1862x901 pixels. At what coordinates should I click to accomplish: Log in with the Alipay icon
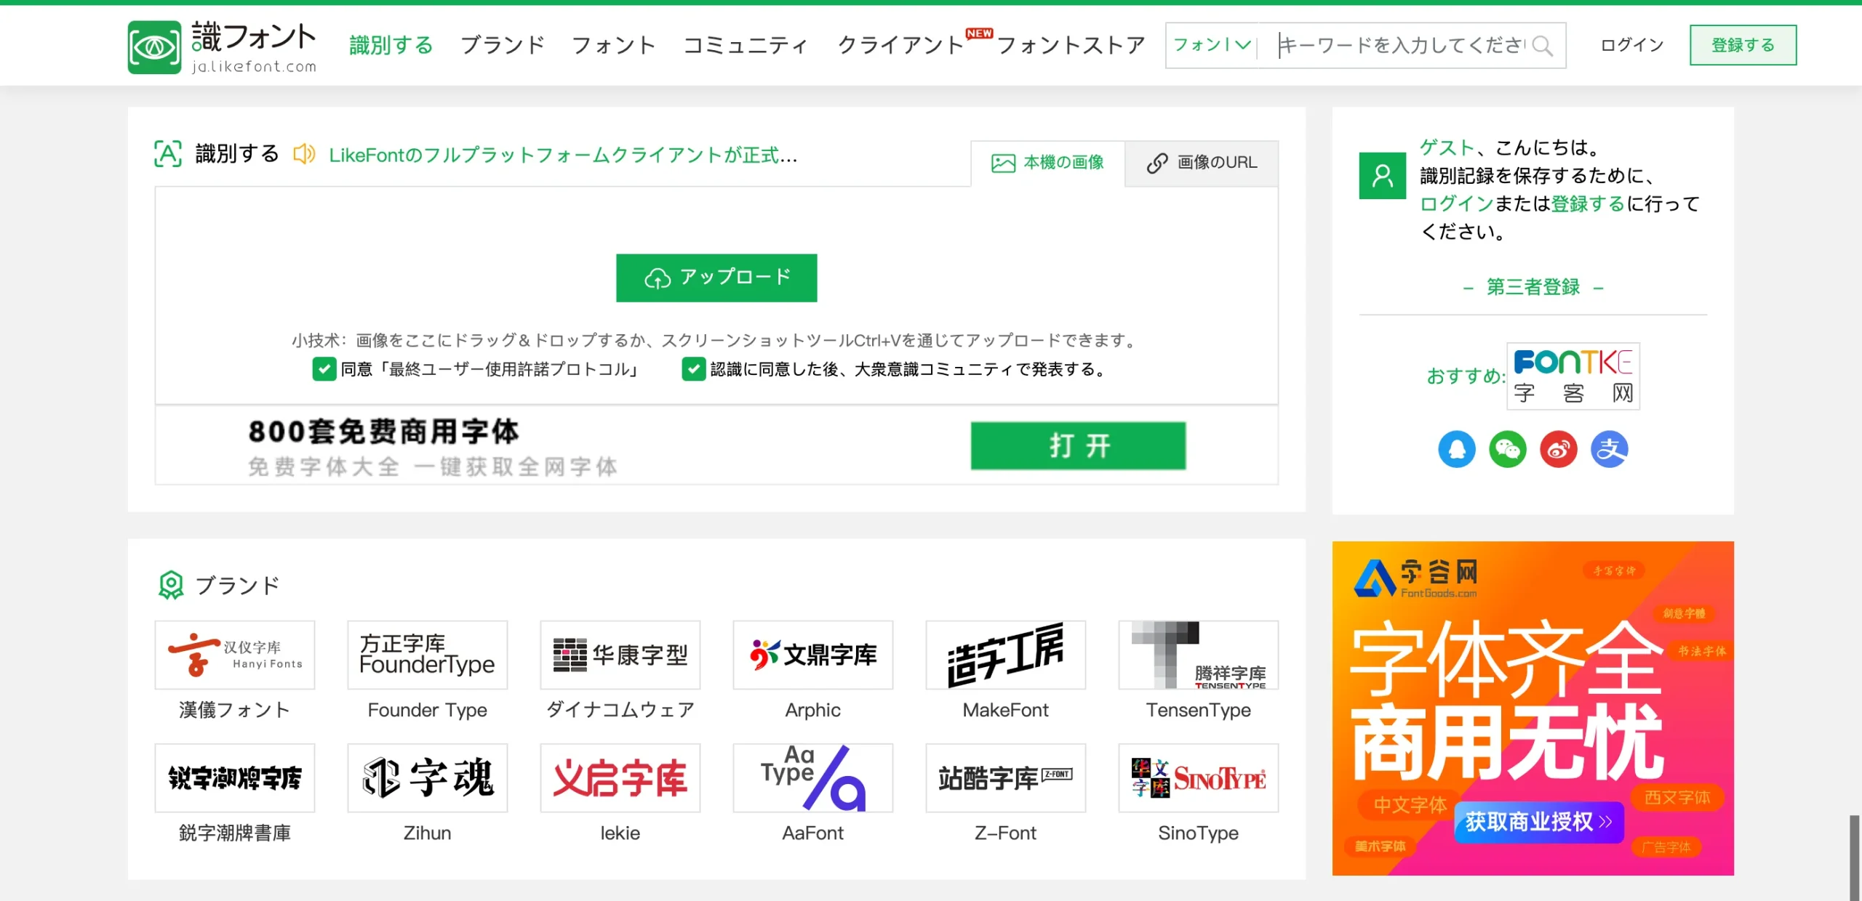tap(1610, 449)
